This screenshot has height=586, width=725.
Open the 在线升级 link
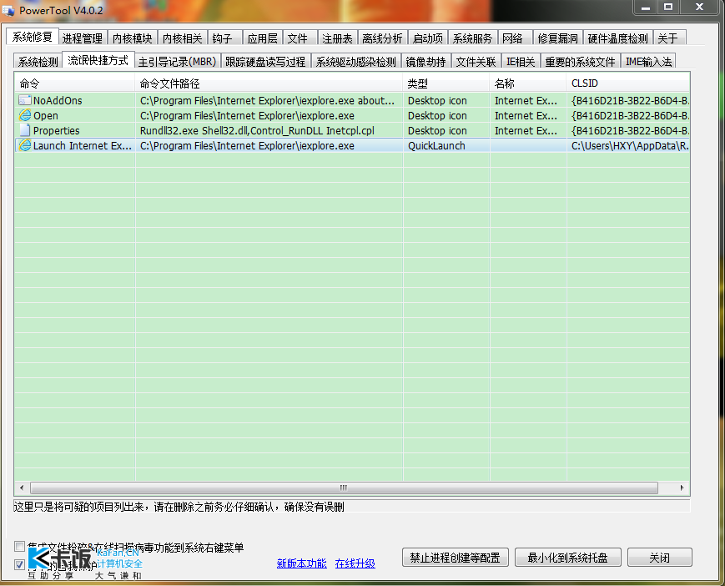[x=355, y=563]
